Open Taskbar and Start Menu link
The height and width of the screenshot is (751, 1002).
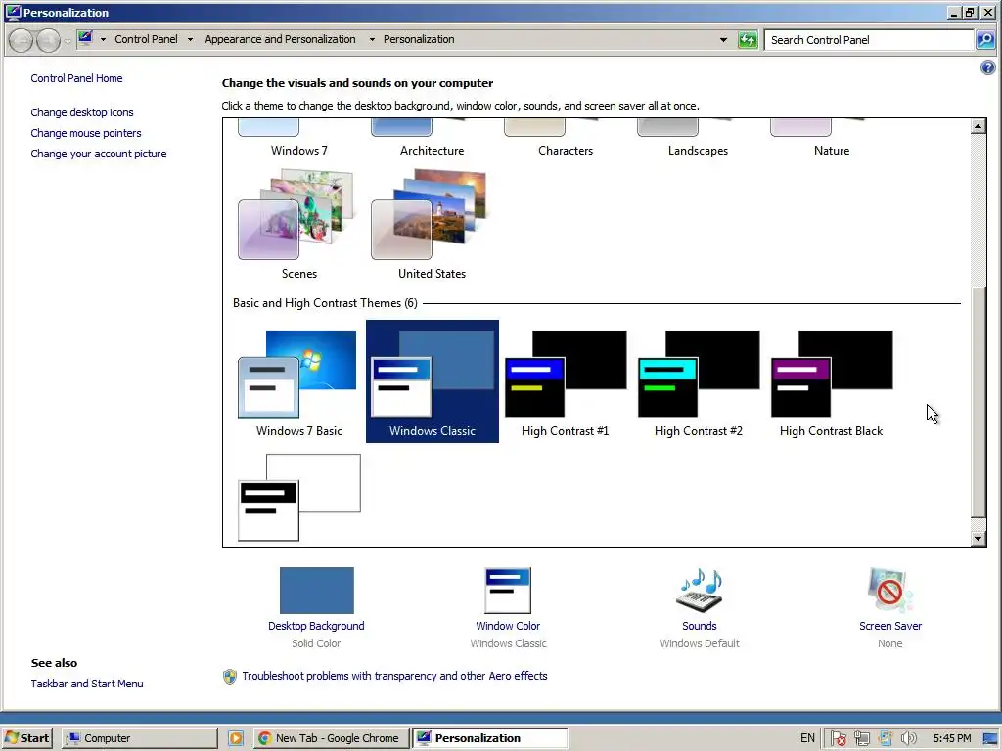point(87,684)
